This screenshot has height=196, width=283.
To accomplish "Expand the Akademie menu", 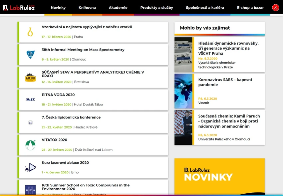I will click(118, 8).
